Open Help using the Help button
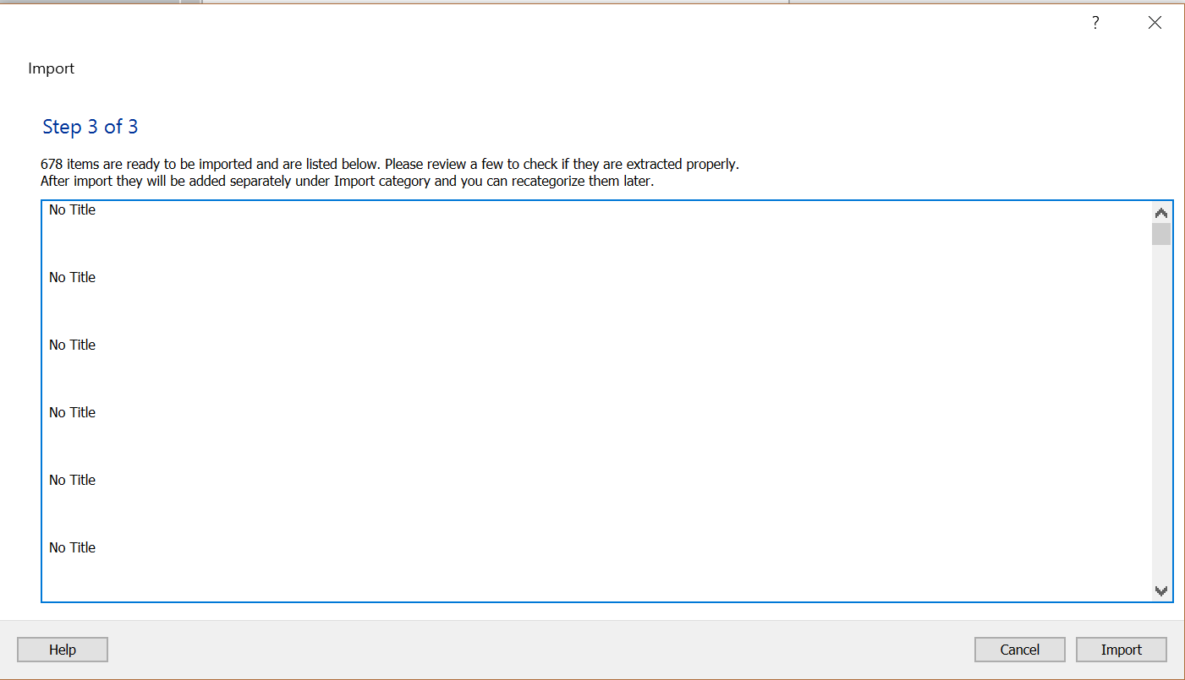Image resolution: width=1185 pixels, height=680 pixels. (63, 650)
